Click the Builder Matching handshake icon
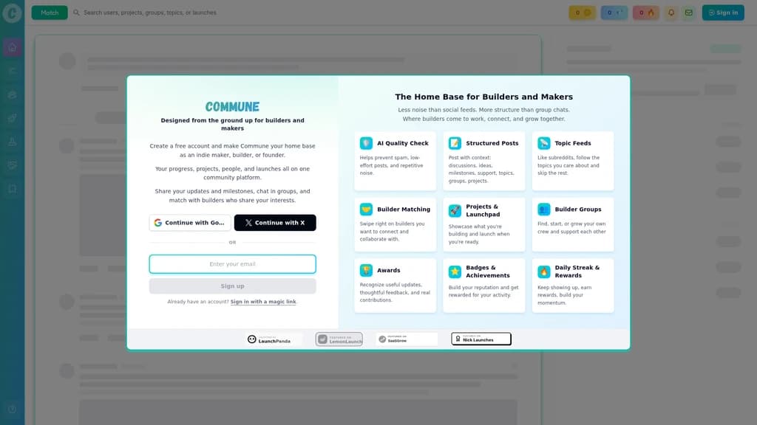 pyautogui.click(x=366, y=209)
